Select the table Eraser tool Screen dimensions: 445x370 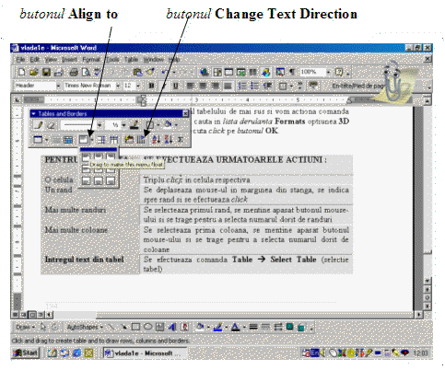pyautogui.click(x=51, y=125)
